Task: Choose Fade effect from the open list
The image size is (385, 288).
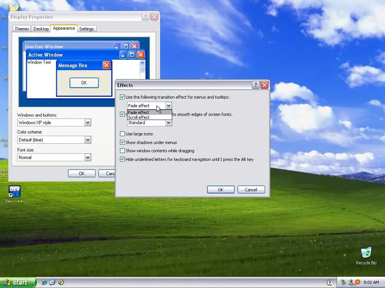Action: point(150,112)
